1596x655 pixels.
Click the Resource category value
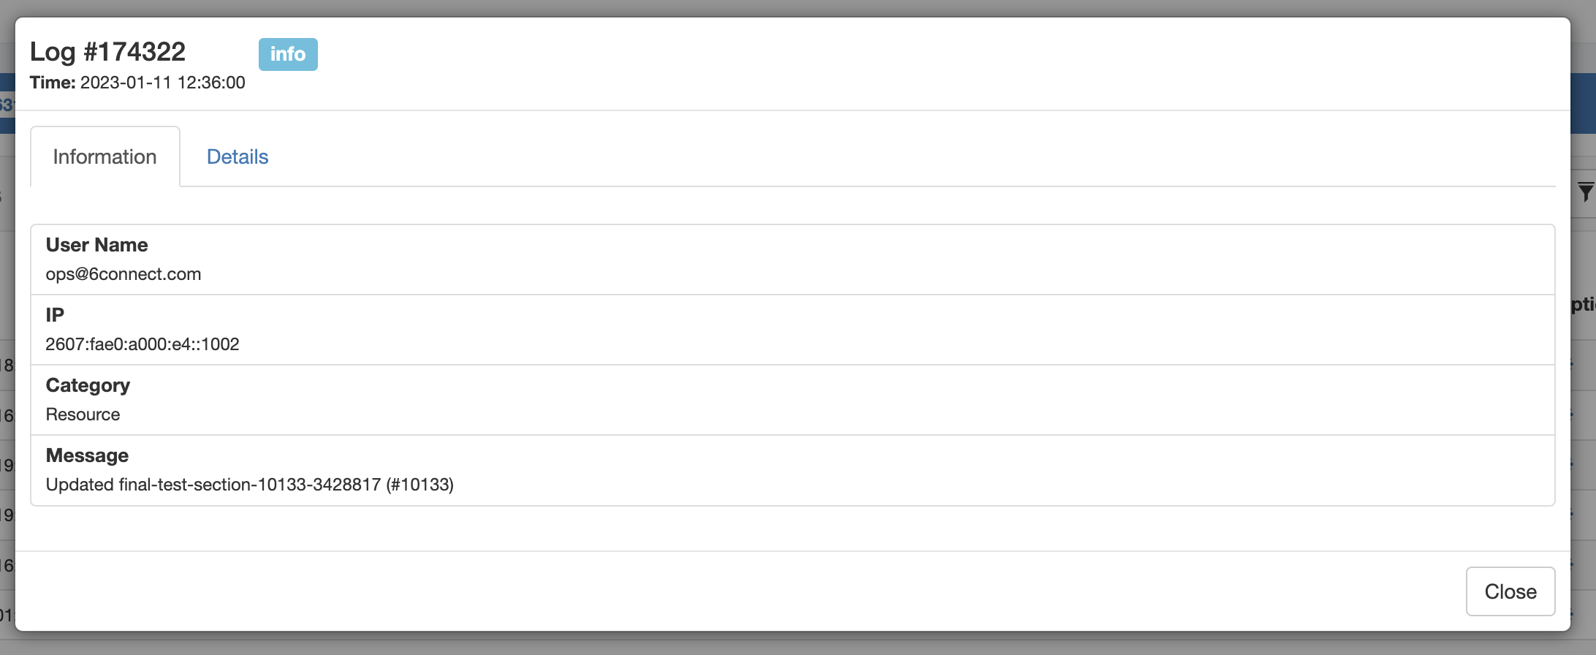coord(83,414)
